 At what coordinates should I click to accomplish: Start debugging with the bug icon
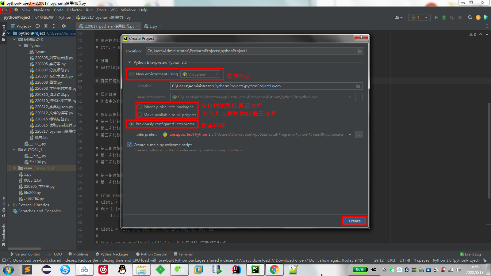pyautogui.click(x=444, y=17)
